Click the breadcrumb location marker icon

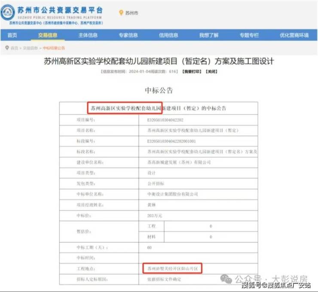(7, 48)
